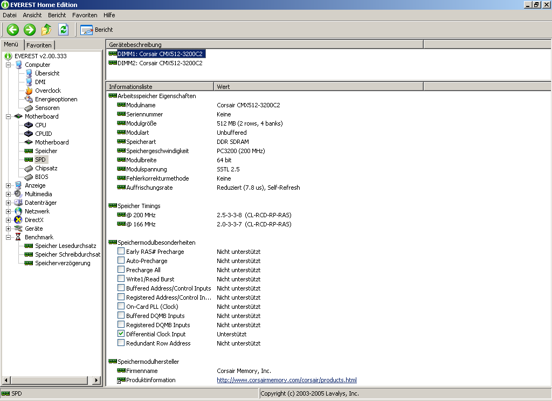This screenshot has height=401, width=552.
Task: Open the Datei menu
Action: pos(10,15)
